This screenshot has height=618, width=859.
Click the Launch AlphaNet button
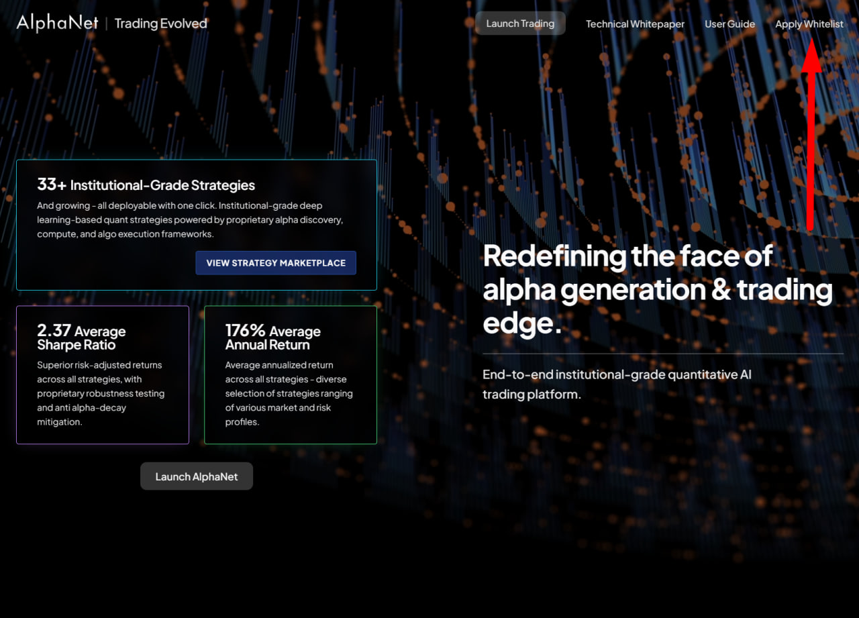click(x=197, y=476)
